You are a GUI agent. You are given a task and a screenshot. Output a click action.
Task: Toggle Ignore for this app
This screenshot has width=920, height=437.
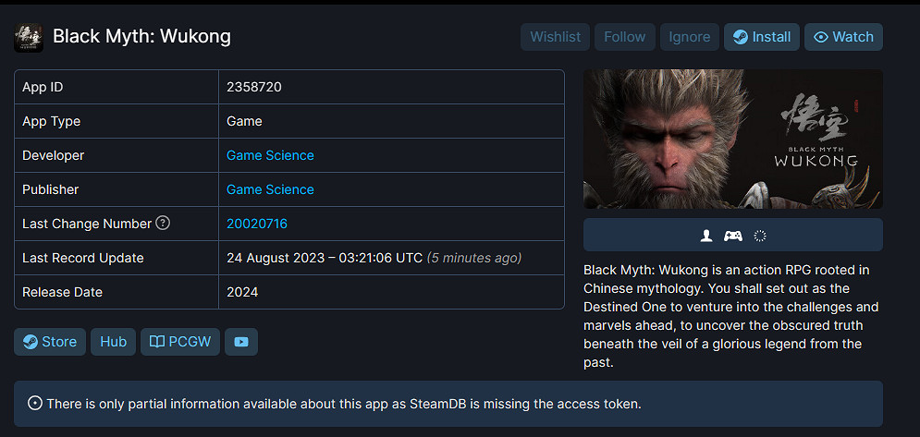[x=689, y=37]
